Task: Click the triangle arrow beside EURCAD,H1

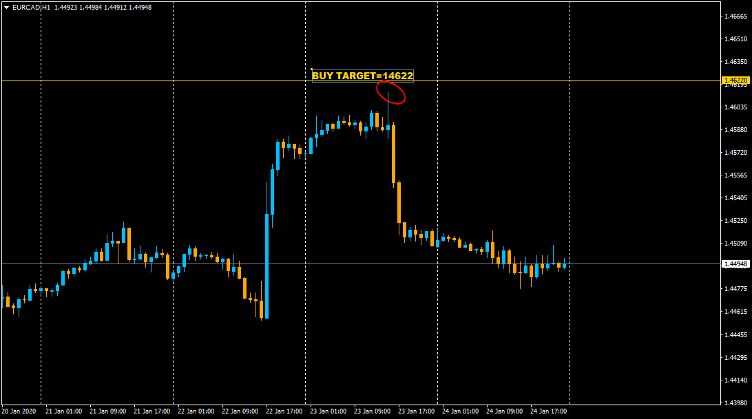Action: point(6,7)
